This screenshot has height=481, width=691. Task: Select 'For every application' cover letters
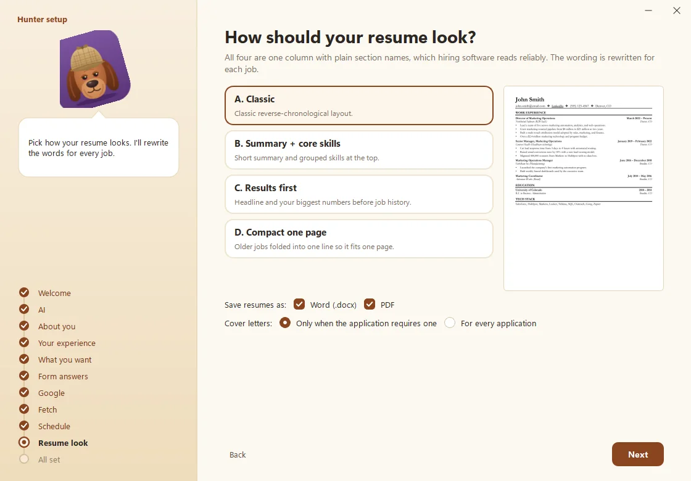coord(450,323)
